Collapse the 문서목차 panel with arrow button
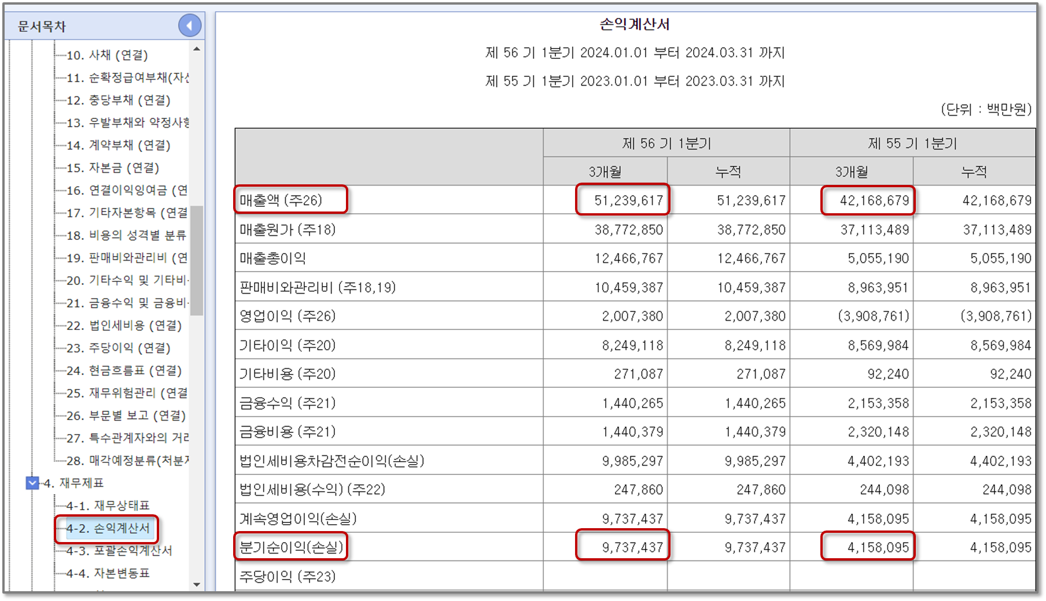The image size is (1046, 601). (189, 25)
